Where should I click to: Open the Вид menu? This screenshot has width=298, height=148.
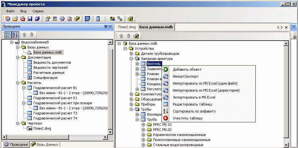pos(24,11)
